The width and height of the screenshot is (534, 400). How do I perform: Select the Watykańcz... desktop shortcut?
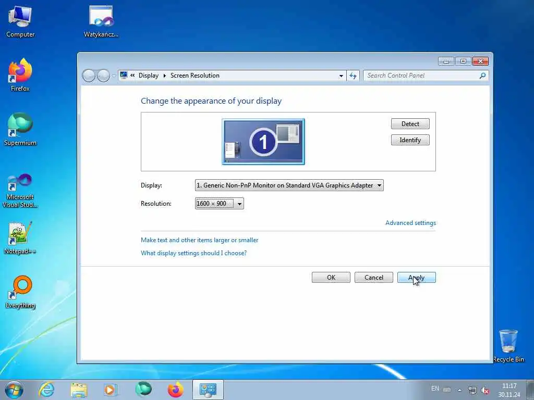[x=101, y=22]
